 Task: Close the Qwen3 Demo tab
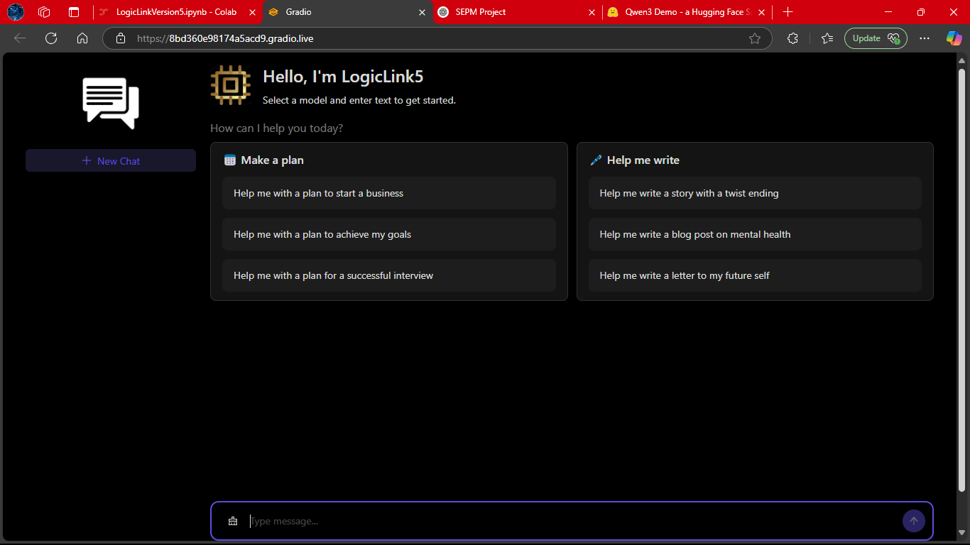(x=762, y=12)
